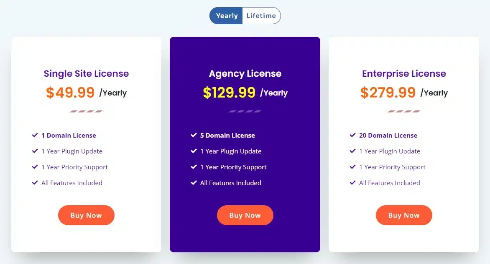Click the checkmark beside Single Site's 1 Year Plugin Update
This screenshot has height=264, width=490.
pos(35,151)
